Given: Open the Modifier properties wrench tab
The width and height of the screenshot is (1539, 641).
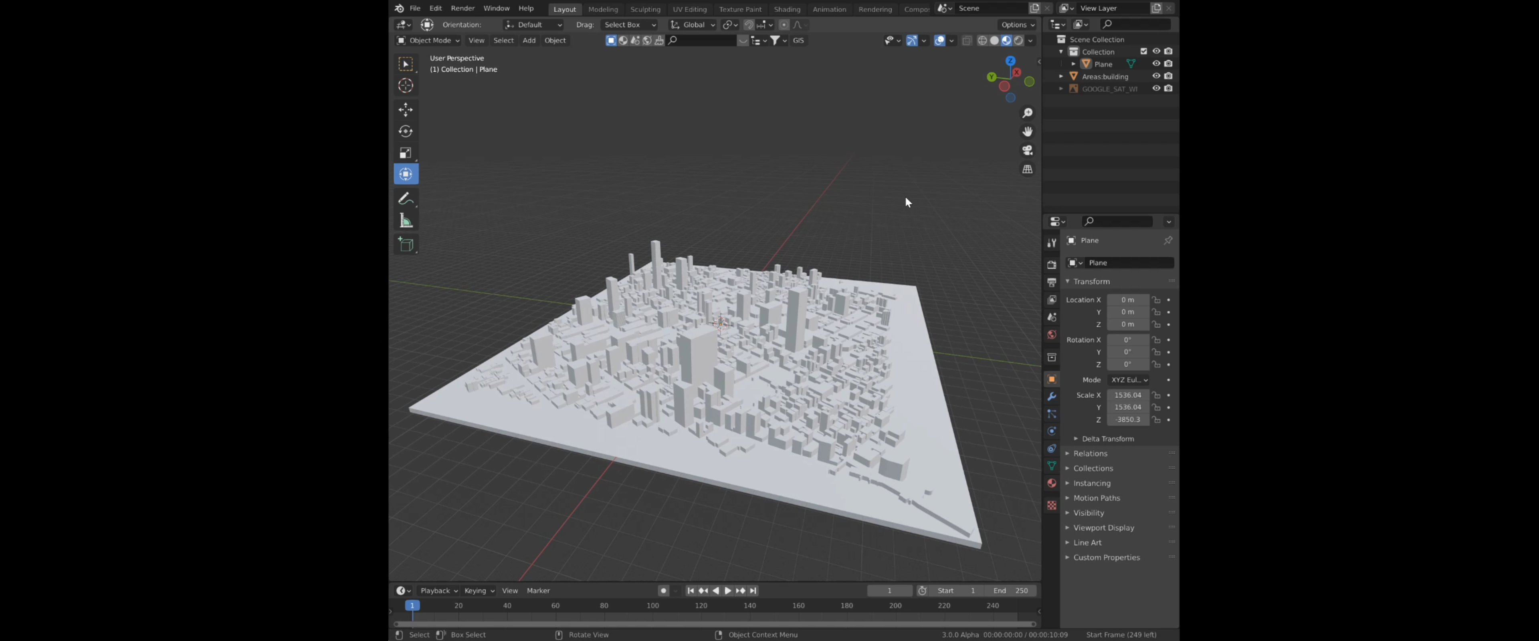Looking at the screenshot, I should (x=1052, y=396).
